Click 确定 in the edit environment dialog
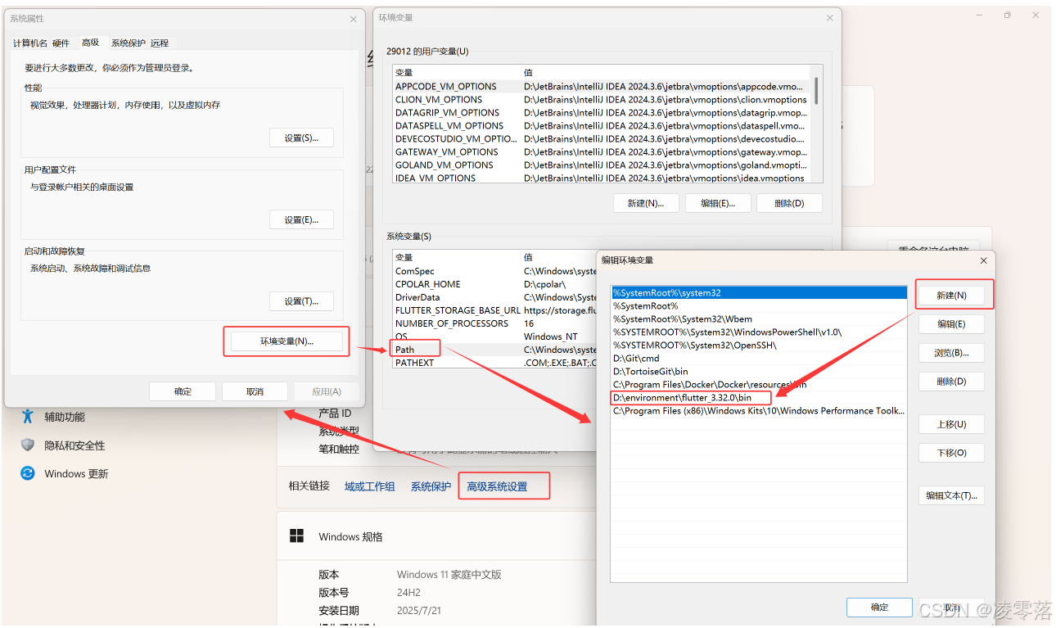Screen dimensions: 1056x628 pyautogui.click(x=879, y=608)
